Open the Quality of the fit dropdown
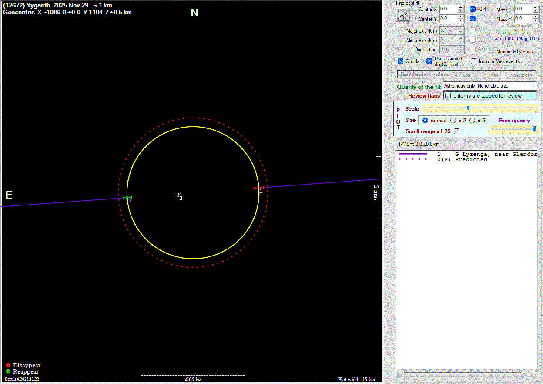 click(489, 86)
